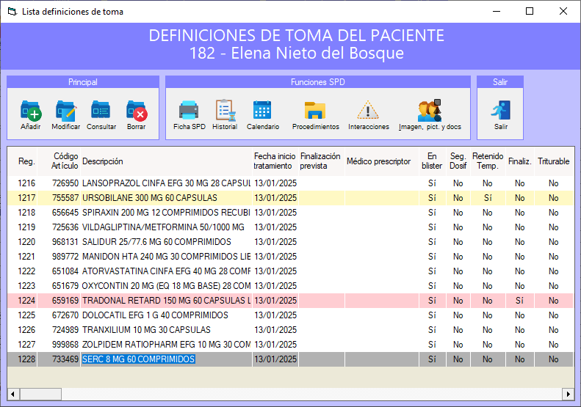Screen dimensions: 581x407
Task: Click the Salir exit icon
Action: tap(501, 110)
